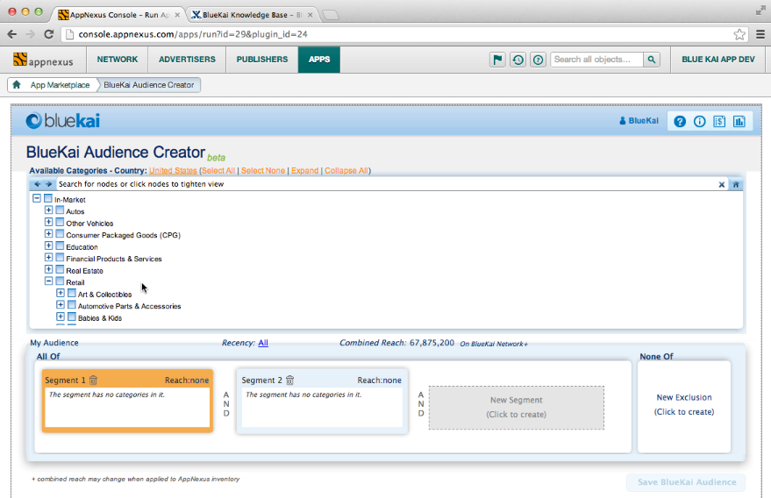This screenshot has width=771, height=498.
Task: Click Select None link
Action: coord(263,171)
